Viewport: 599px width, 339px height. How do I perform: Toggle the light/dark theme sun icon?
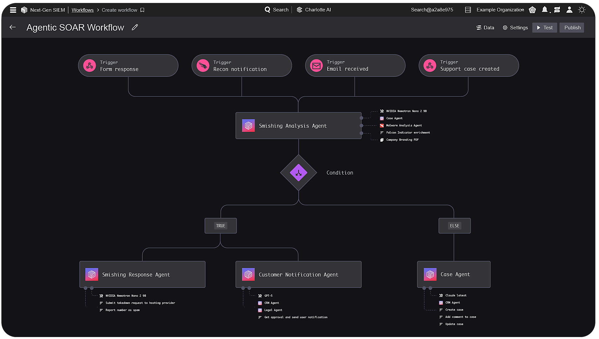pos(581,10)
